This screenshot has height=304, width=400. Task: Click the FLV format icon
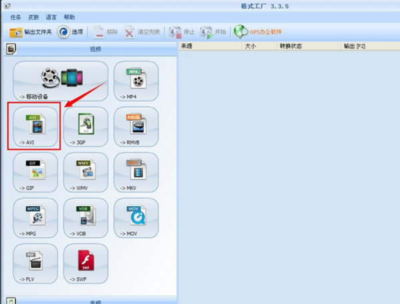35,263
